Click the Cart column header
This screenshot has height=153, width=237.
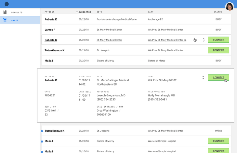150,12
